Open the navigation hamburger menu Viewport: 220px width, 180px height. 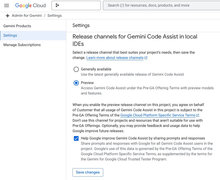point(7,5)
